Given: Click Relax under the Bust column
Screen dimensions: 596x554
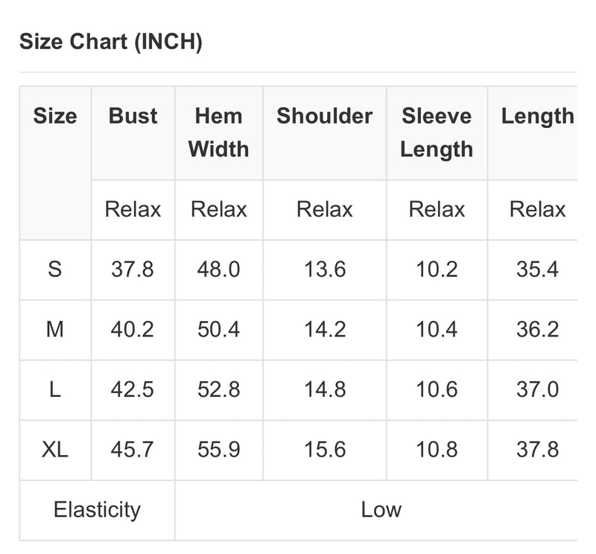Looking at the screenshot, I should click(133, 209).
